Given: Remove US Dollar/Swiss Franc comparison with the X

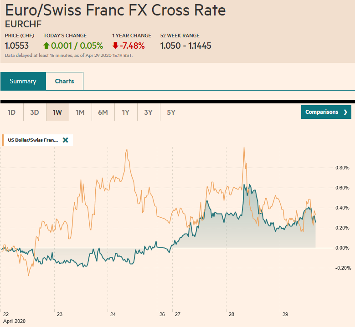Looking at the screenshot, I should (65, 140).
